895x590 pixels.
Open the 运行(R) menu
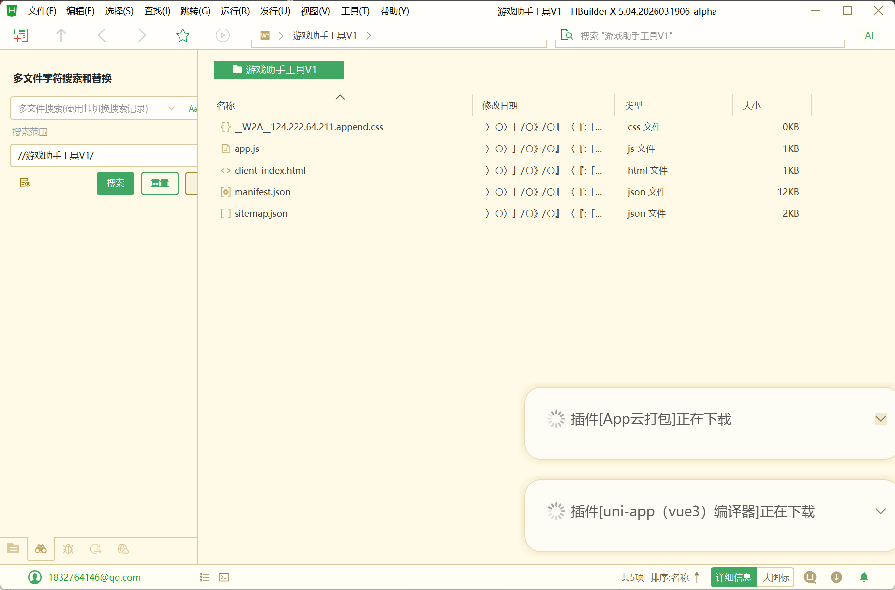[235, 11]
